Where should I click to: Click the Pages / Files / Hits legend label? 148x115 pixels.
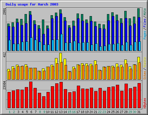145,24
